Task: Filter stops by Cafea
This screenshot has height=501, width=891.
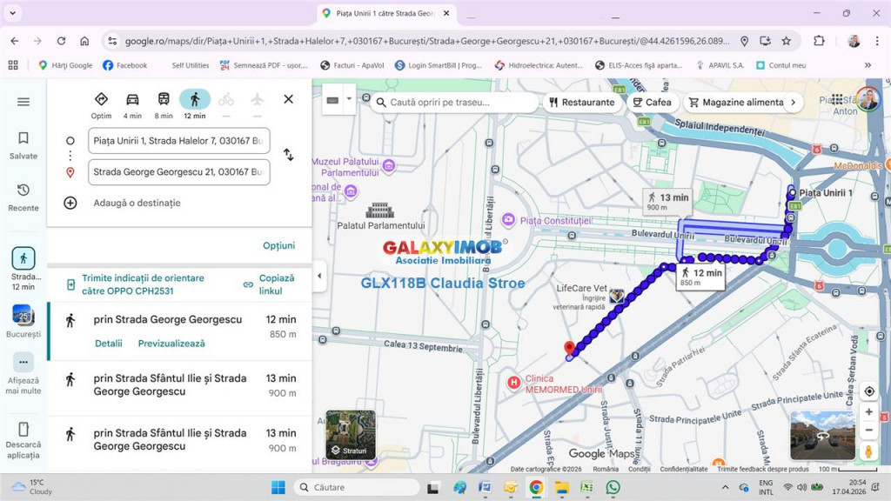Action: tap(651, 102)
